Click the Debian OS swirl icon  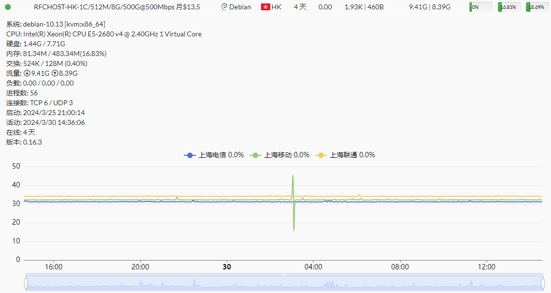224,7
